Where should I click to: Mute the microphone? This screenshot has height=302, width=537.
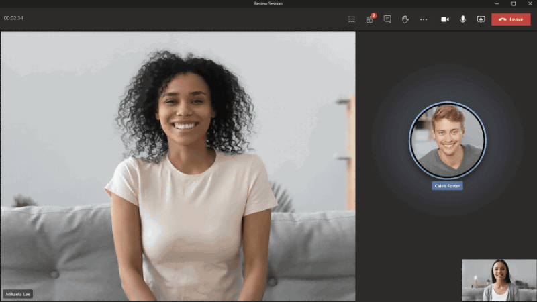click(x=462, y=19)
